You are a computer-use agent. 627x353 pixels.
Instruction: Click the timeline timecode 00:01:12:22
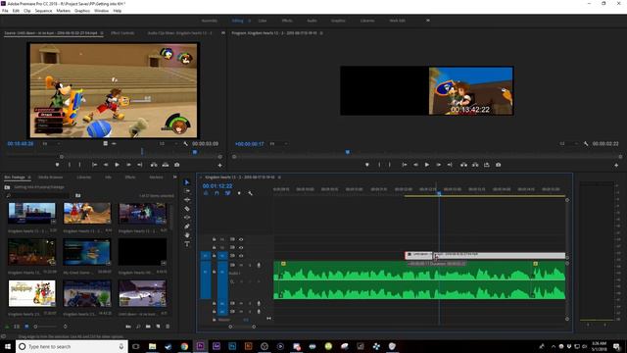(x=217, y=186)
